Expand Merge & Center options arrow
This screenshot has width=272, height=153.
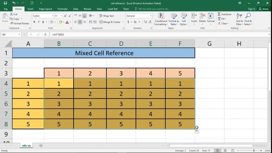coord(123,22)
